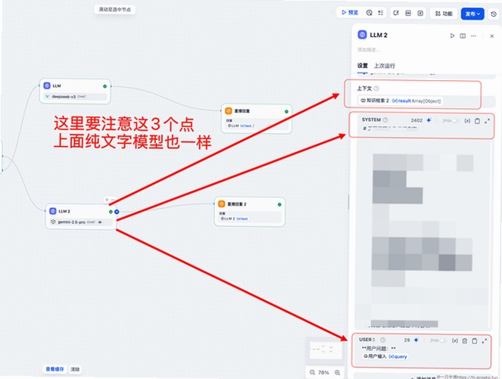This screenshot has height=379, width=502.
Task: Click the SYSTEM prompt help icon
Action: coord(385,120)
